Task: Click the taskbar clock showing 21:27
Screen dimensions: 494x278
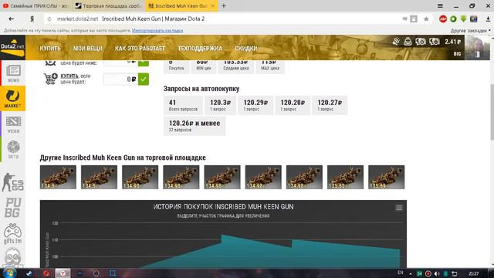Action: tap(473, 273)
